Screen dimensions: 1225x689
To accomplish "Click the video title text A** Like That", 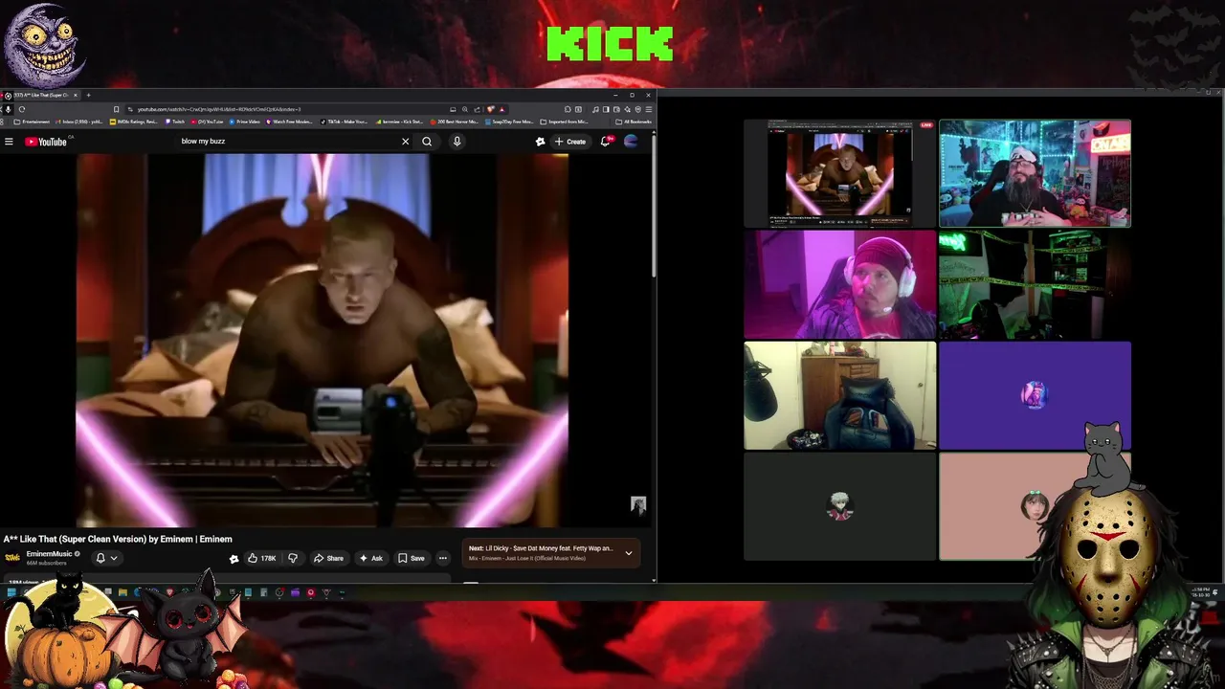I will (118, 539).
